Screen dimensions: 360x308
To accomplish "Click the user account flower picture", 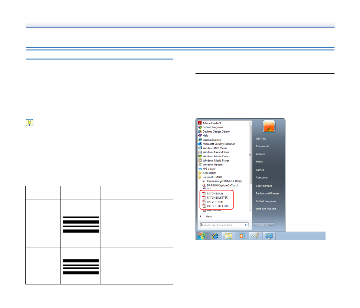I will [x=269, y=127].
